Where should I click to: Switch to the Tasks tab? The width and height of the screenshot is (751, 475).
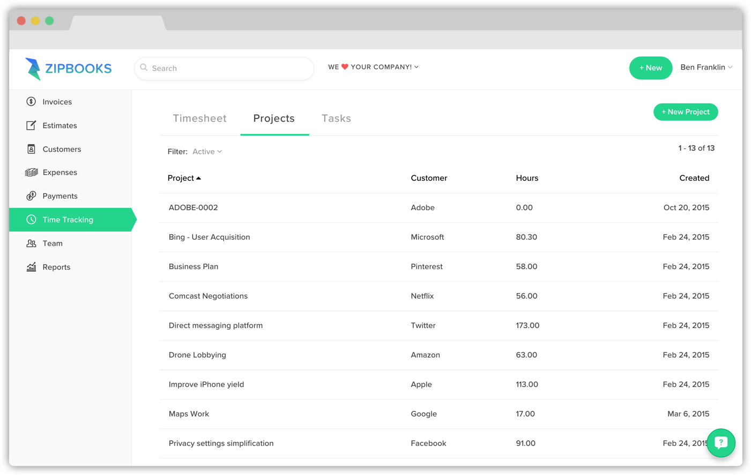(x=336, y=118)
